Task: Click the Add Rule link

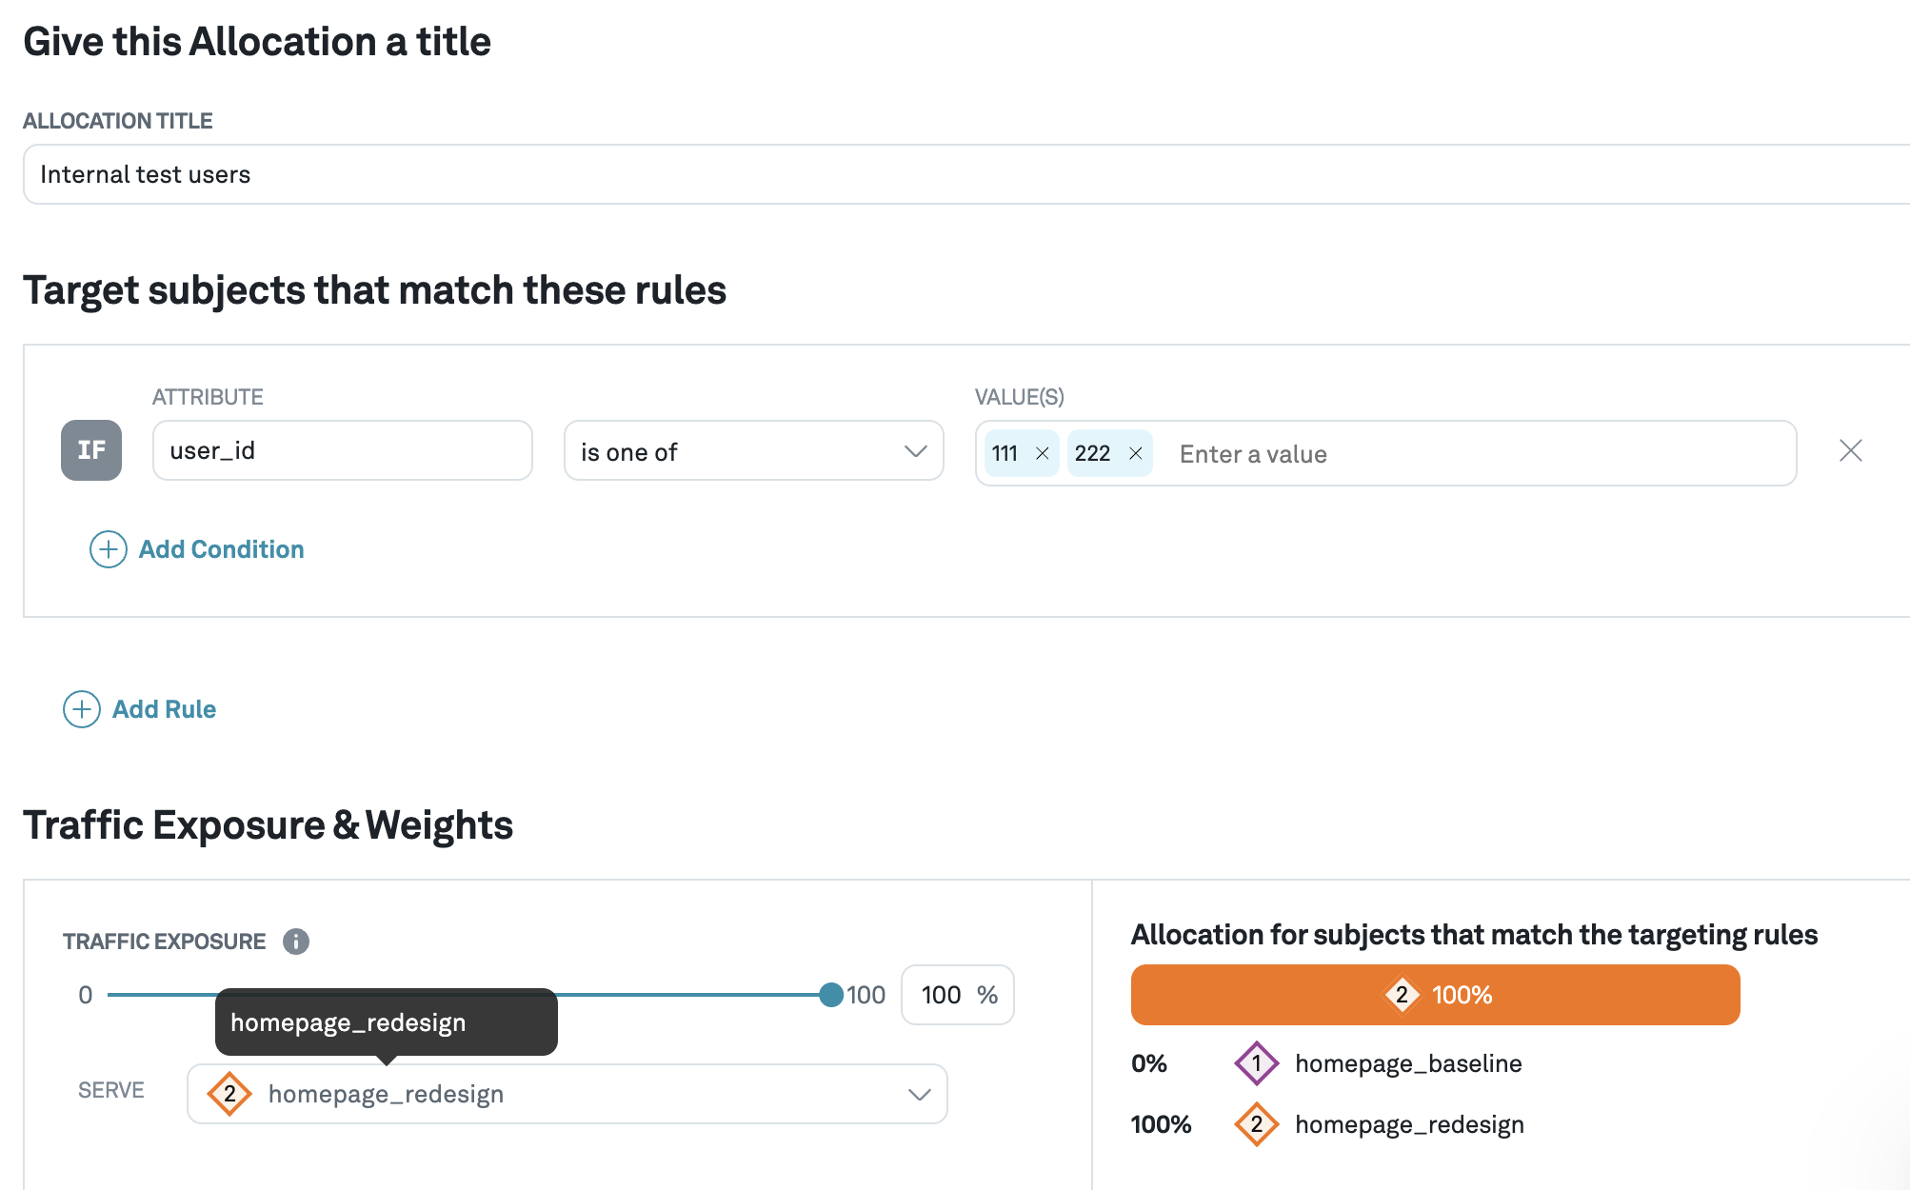Action: (164, 709)
